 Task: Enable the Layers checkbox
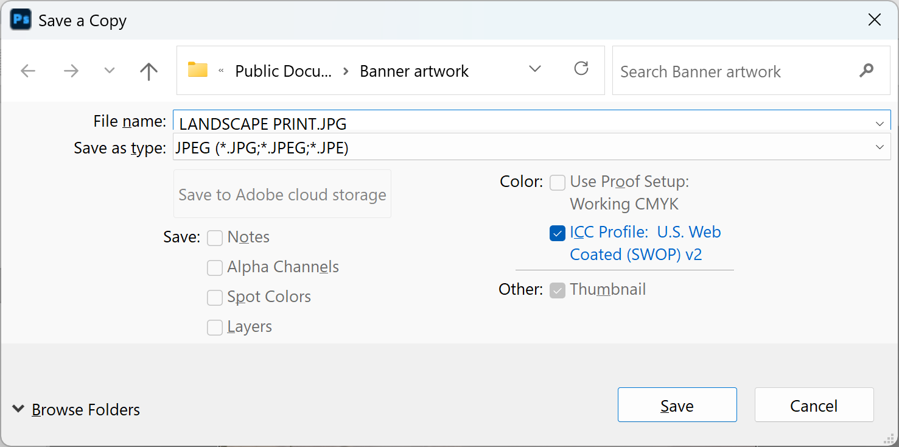coord(215,327)
